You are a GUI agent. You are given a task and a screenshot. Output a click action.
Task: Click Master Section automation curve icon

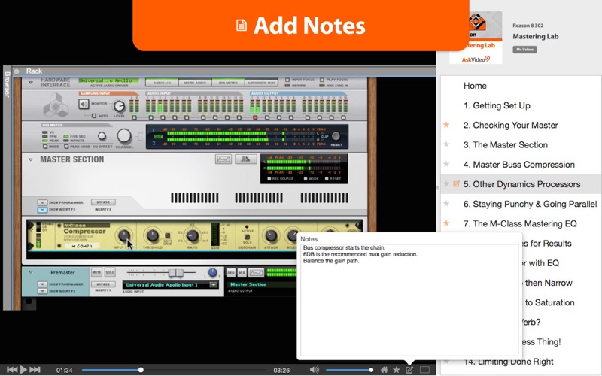pos(223,159)
